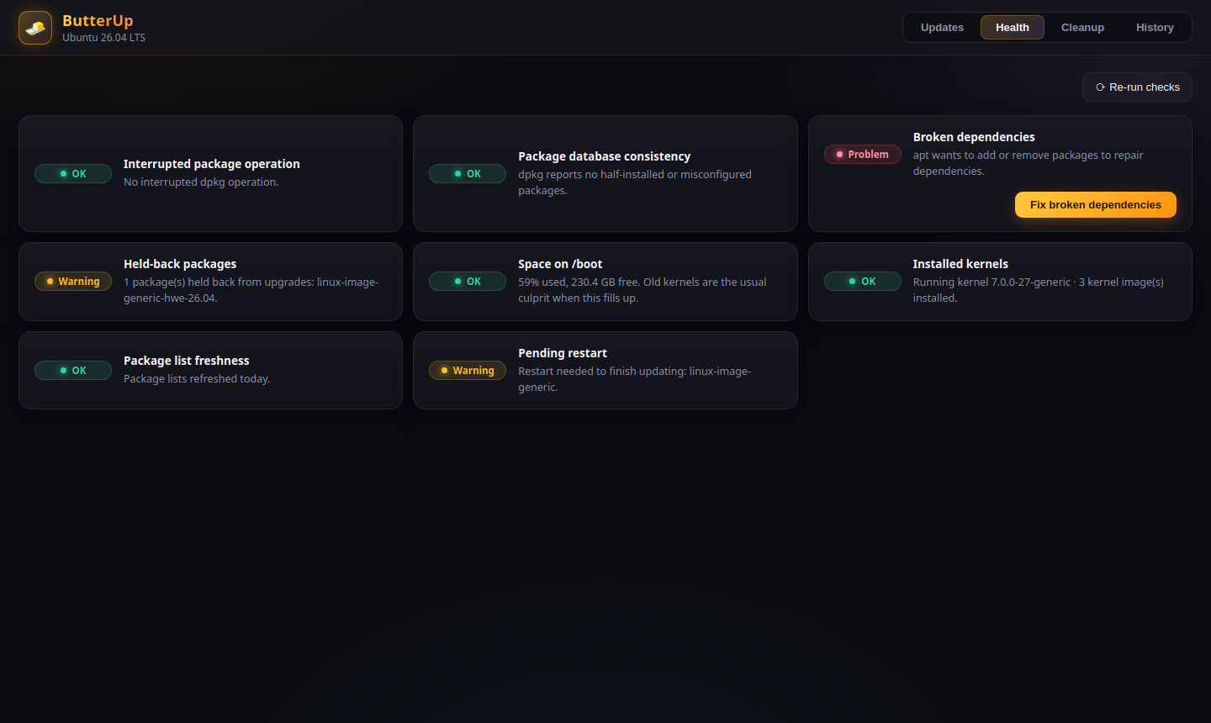This screenshot has width=1211, height=723.
Task: Go to the History tab
Action: click(x=1155, y=28)
